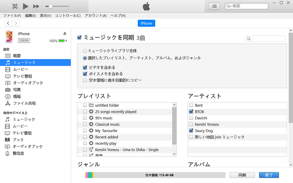
Task: Click the main pane scroll-down arrow
Action: click(291, 165)
